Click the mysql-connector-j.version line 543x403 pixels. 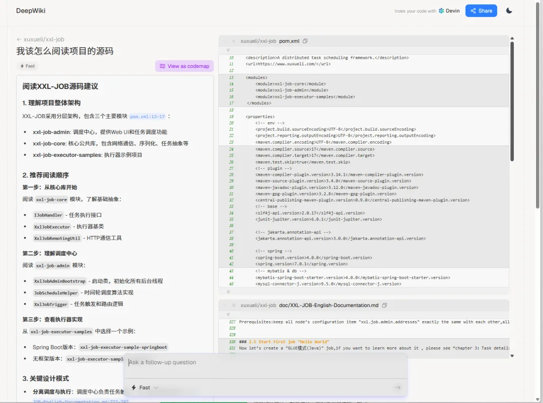[328, 284]
